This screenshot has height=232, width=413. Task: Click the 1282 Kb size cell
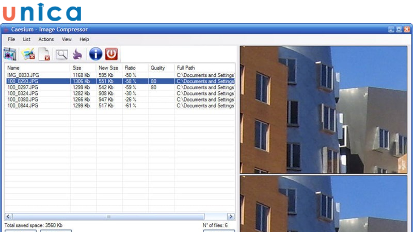[81, 93]
